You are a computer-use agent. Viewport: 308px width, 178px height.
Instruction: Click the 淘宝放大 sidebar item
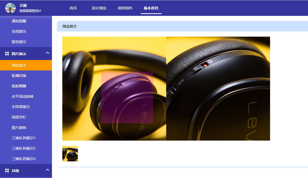(x=26, y=65)
